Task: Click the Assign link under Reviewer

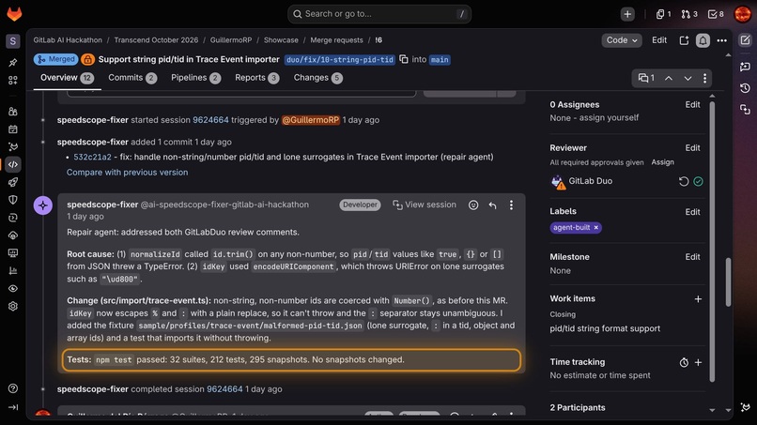Action: point(662,162)
